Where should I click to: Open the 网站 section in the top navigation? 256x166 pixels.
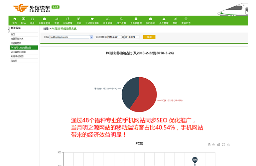(23, 21)
